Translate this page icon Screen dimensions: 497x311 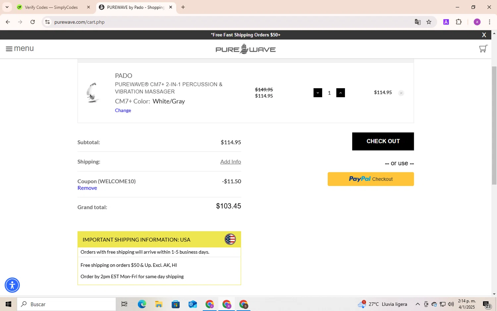coord(417,22)
